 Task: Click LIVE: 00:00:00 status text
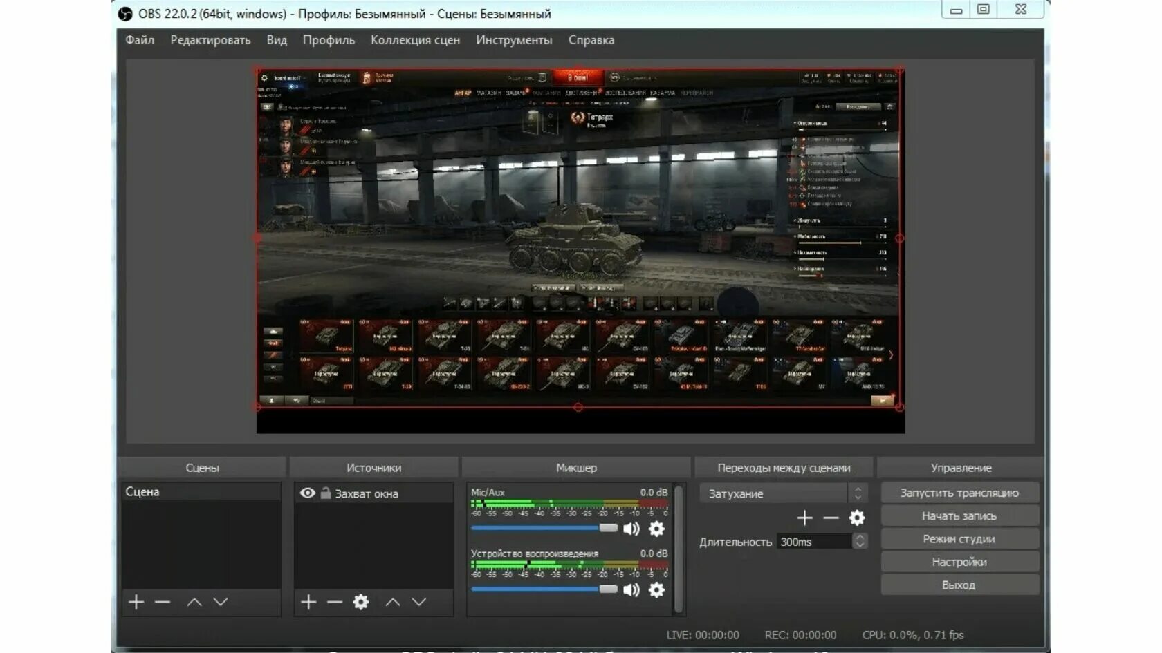(703, 634)
